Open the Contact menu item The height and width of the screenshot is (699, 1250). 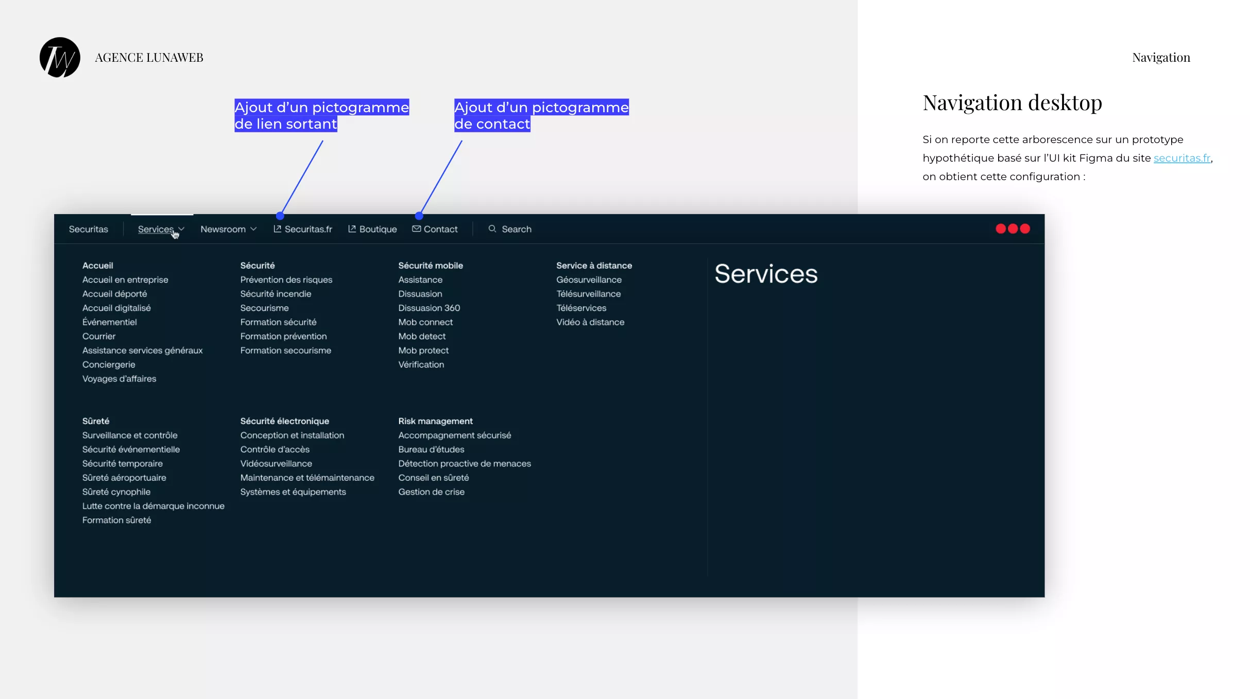point(440,229)
